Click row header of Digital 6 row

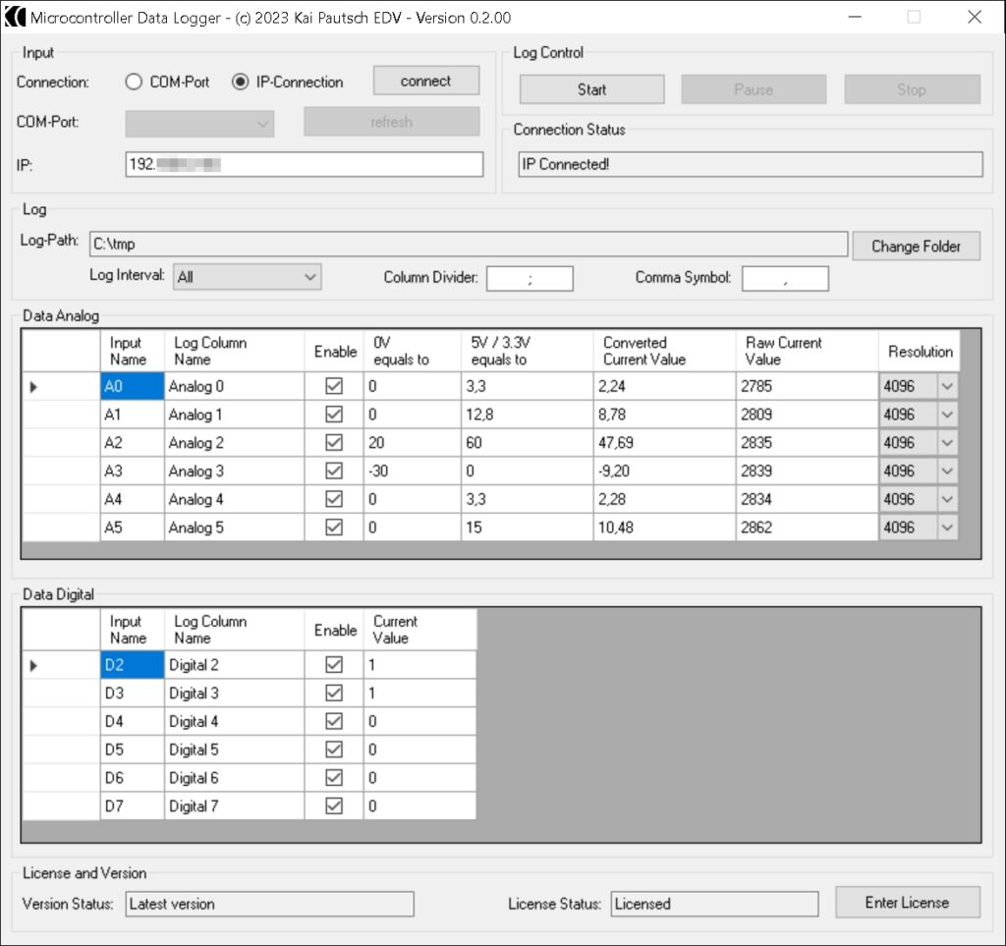pyautogui.click(x=61, y=777)
